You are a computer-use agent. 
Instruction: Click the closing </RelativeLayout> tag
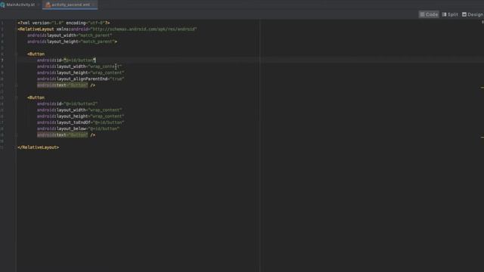pos(39,147)
